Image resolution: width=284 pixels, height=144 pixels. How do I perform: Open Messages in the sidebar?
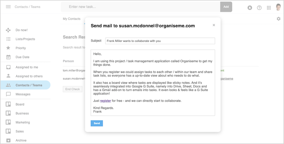point(23,94)
